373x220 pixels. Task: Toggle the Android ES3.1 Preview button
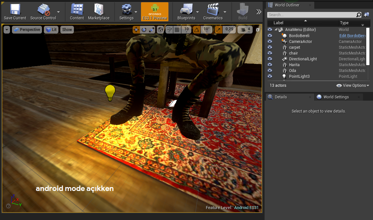coord(155,12)
